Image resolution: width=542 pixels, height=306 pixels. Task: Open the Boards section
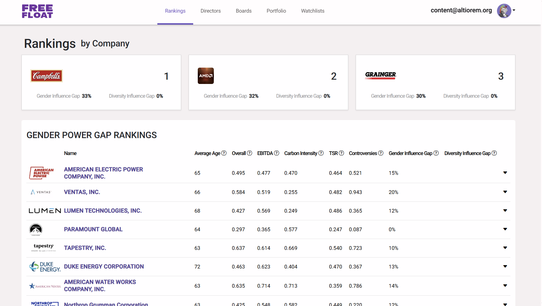(243, 11)
